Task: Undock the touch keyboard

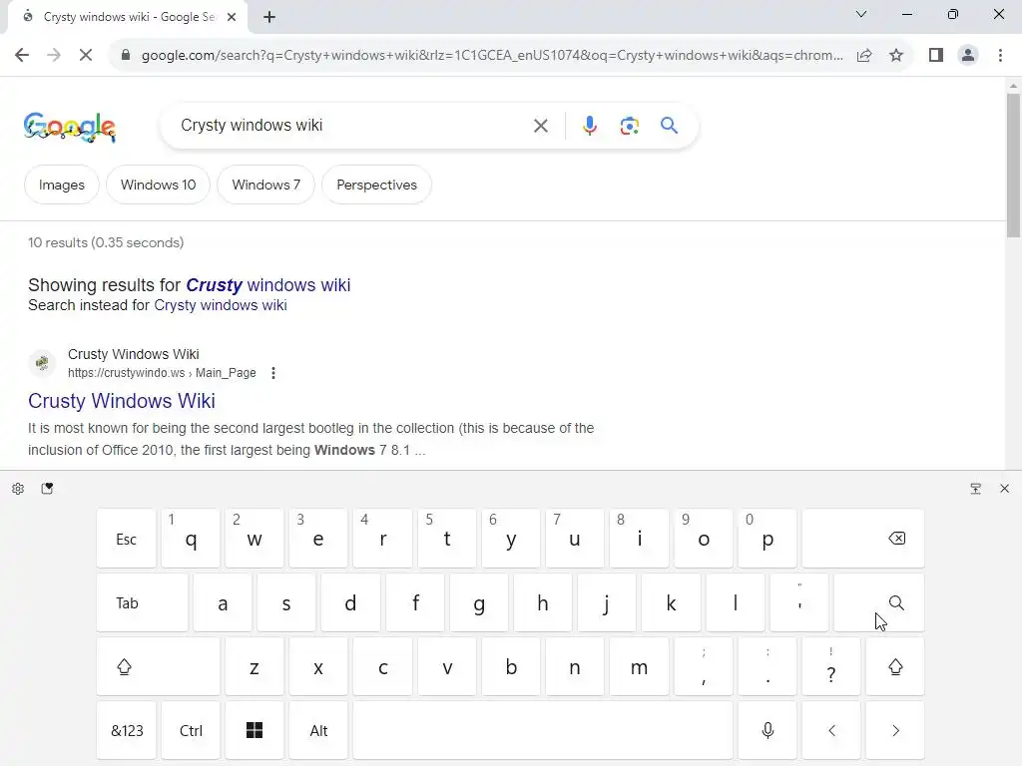Action: click(x=976, y=489)
